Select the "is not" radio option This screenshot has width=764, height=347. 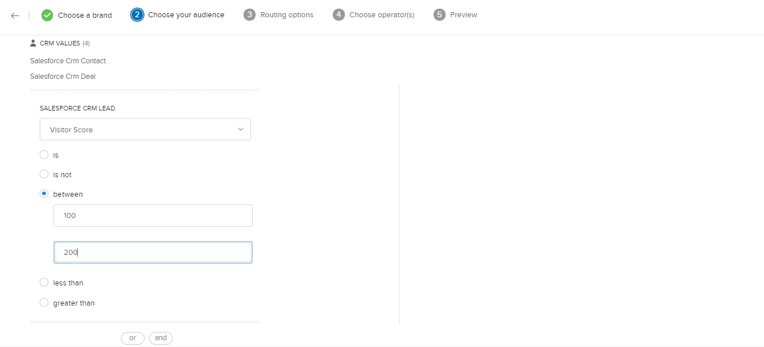[x=44, y=174]
